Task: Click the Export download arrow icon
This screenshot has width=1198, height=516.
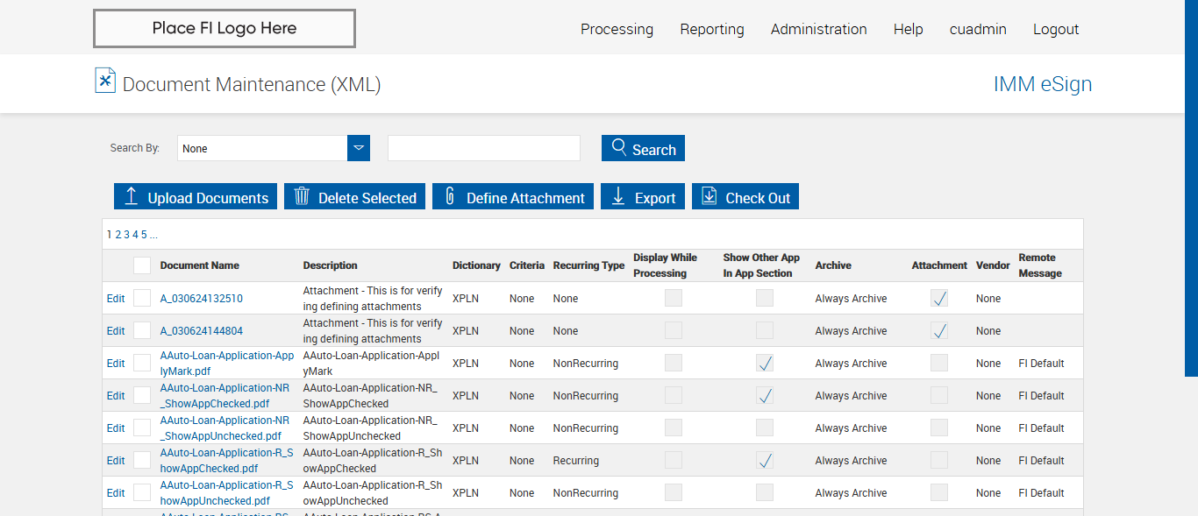Action: [x=618, y=196]
